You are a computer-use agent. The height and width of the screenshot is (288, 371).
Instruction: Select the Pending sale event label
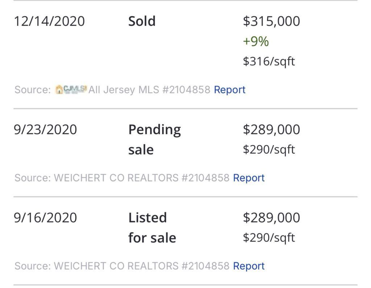tap(154, 140)
